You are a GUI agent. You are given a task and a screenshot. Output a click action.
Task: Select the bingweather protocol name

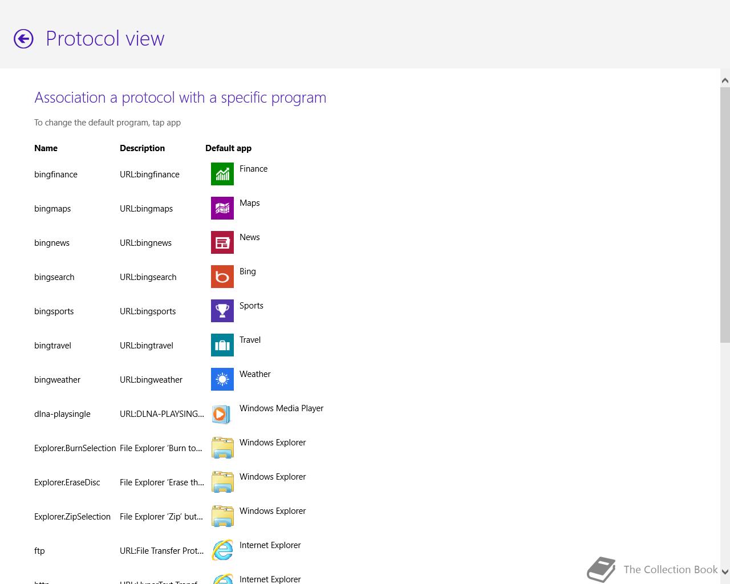point(57,380)
